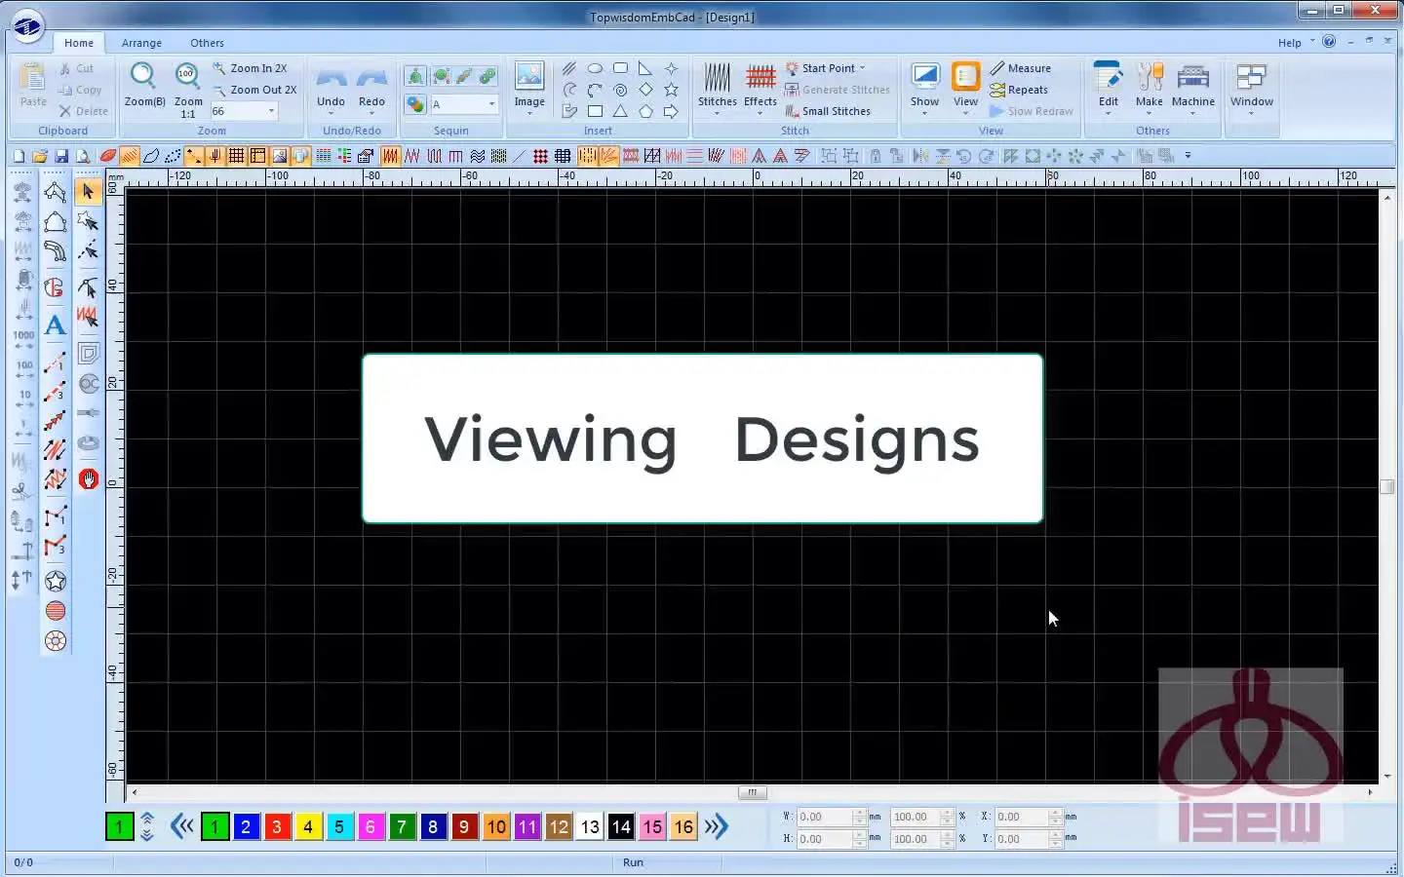
Task: Toggle the Show view button
Action: [x=924, y=89]
